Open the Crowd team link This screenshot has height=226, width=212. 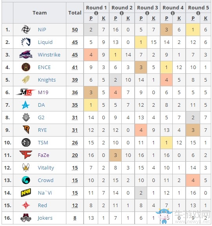[46, 180]
